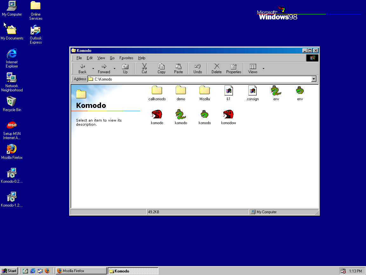Select the callkomodo folder

tap(157, 91)
